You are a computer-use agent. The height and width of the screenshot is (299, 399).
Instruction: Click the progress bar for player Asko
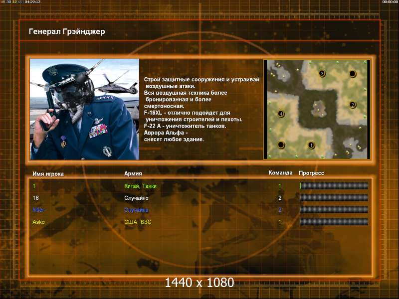334,222
